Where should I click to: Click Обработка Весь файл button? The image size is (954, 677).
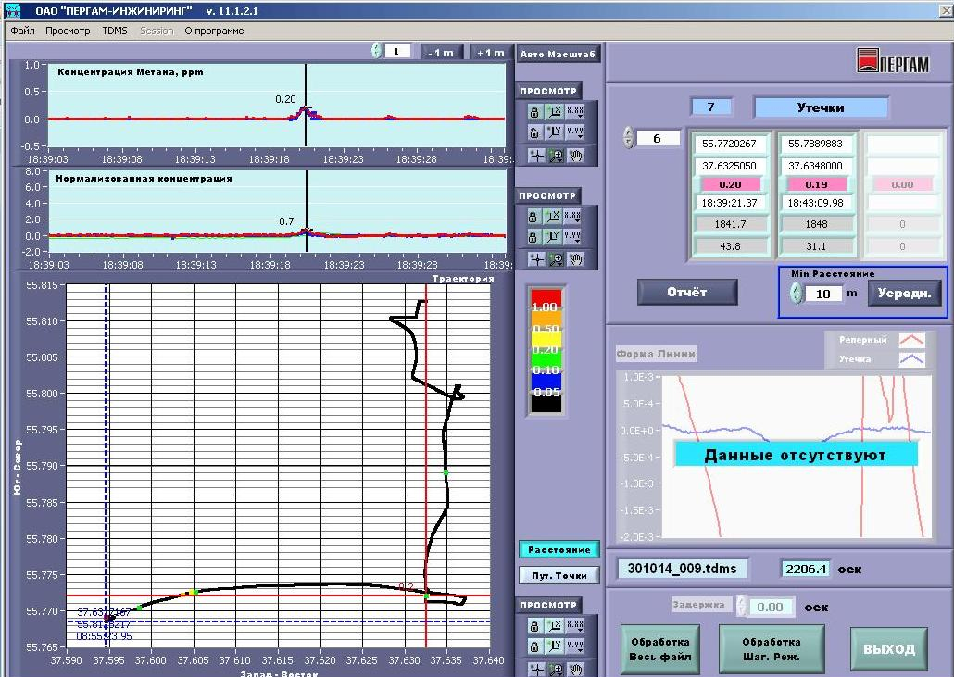pos(659,649)
